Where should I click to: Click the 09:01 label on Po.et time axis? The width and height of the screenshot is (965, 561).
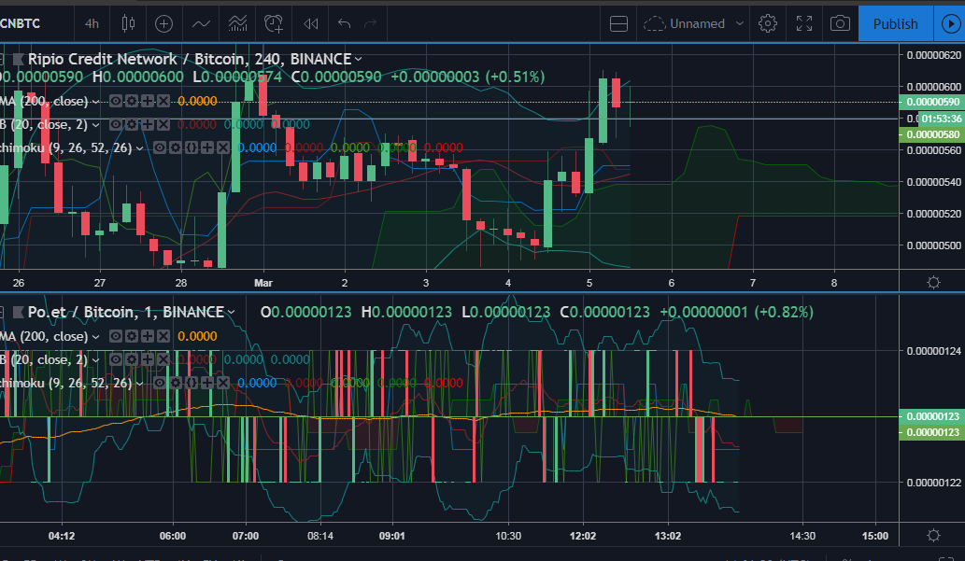(392, 536)
